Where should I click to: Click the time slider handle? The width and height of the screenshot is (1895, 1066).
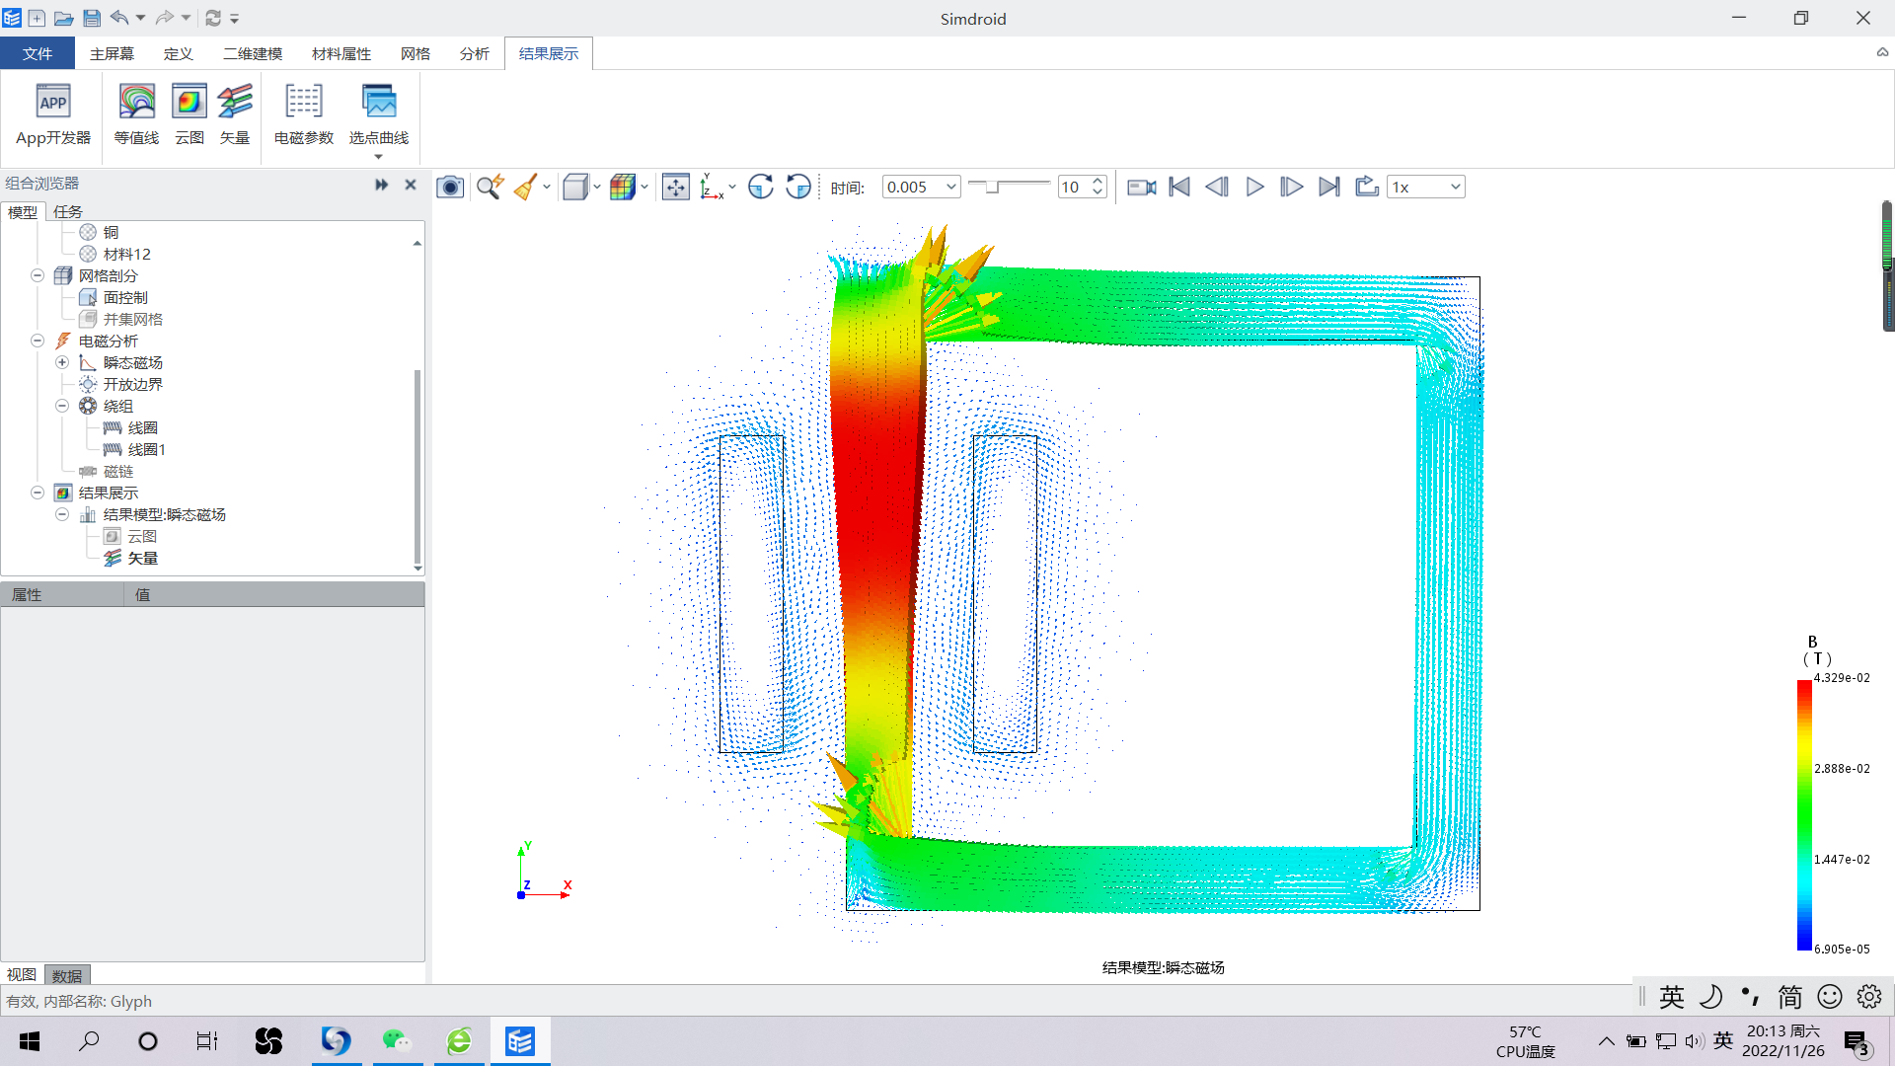point(993,187)
